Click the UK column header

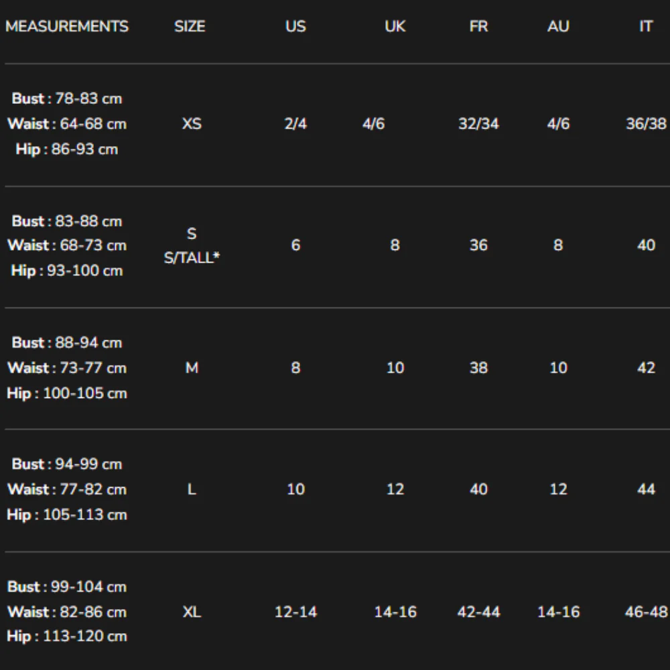395,27
